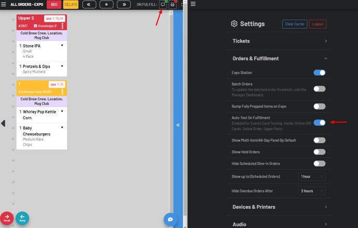Open Hide Overdue Orders After dropdown

pyautogui.click(x=312, y=191)
